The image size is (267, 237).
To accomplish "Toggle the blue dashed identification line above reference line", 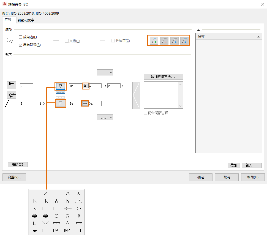I will 61,92.
